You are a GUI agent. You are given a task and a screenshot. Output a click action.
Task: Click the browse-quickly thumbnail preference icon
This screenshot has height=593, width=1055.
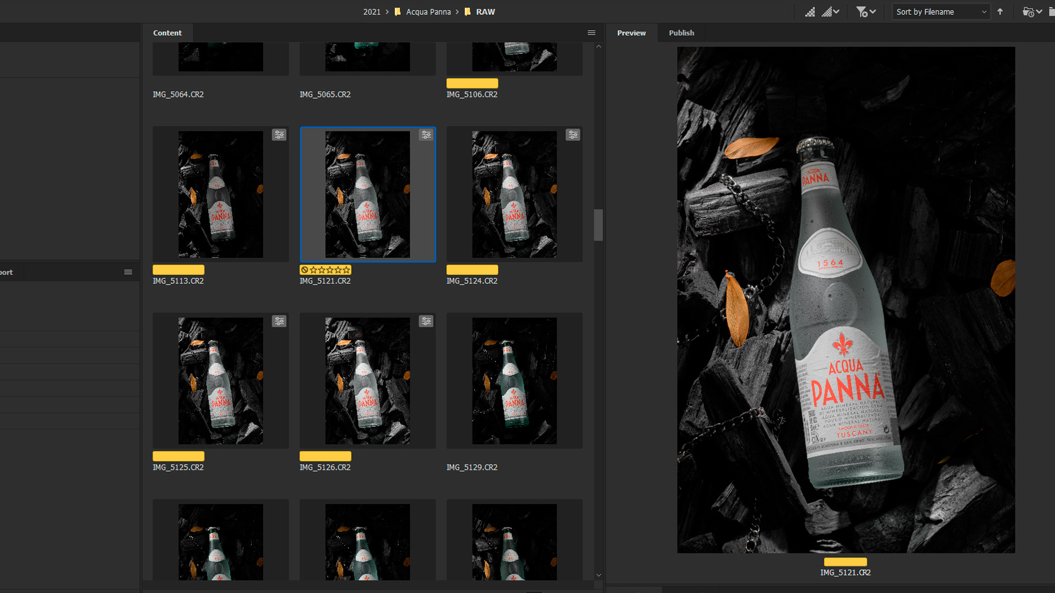pos(810,12)
